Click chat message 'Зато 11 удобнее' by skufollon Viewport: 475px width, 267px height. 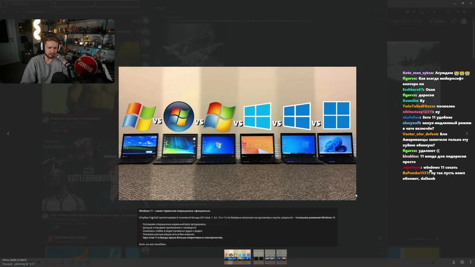[438, 118]
